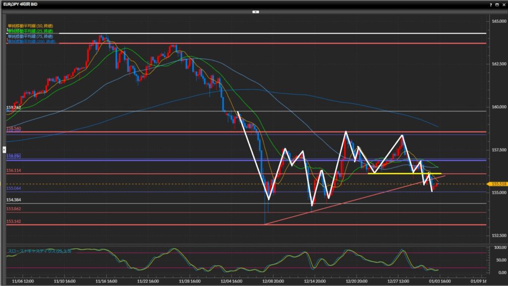Select the 153.142 support line label
The image size is (508, 286).
[13, 221]
